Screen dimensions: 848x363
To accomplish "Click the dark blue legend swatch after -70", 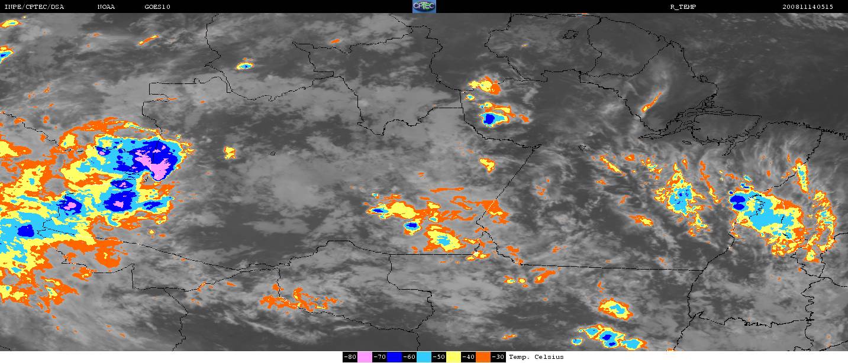I will tap(394, 357).
